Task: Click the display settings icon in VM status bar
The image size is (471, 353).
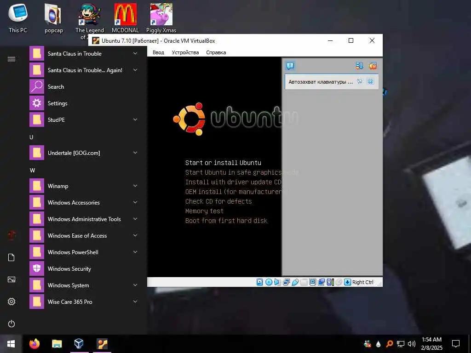Action: point(312,282)
